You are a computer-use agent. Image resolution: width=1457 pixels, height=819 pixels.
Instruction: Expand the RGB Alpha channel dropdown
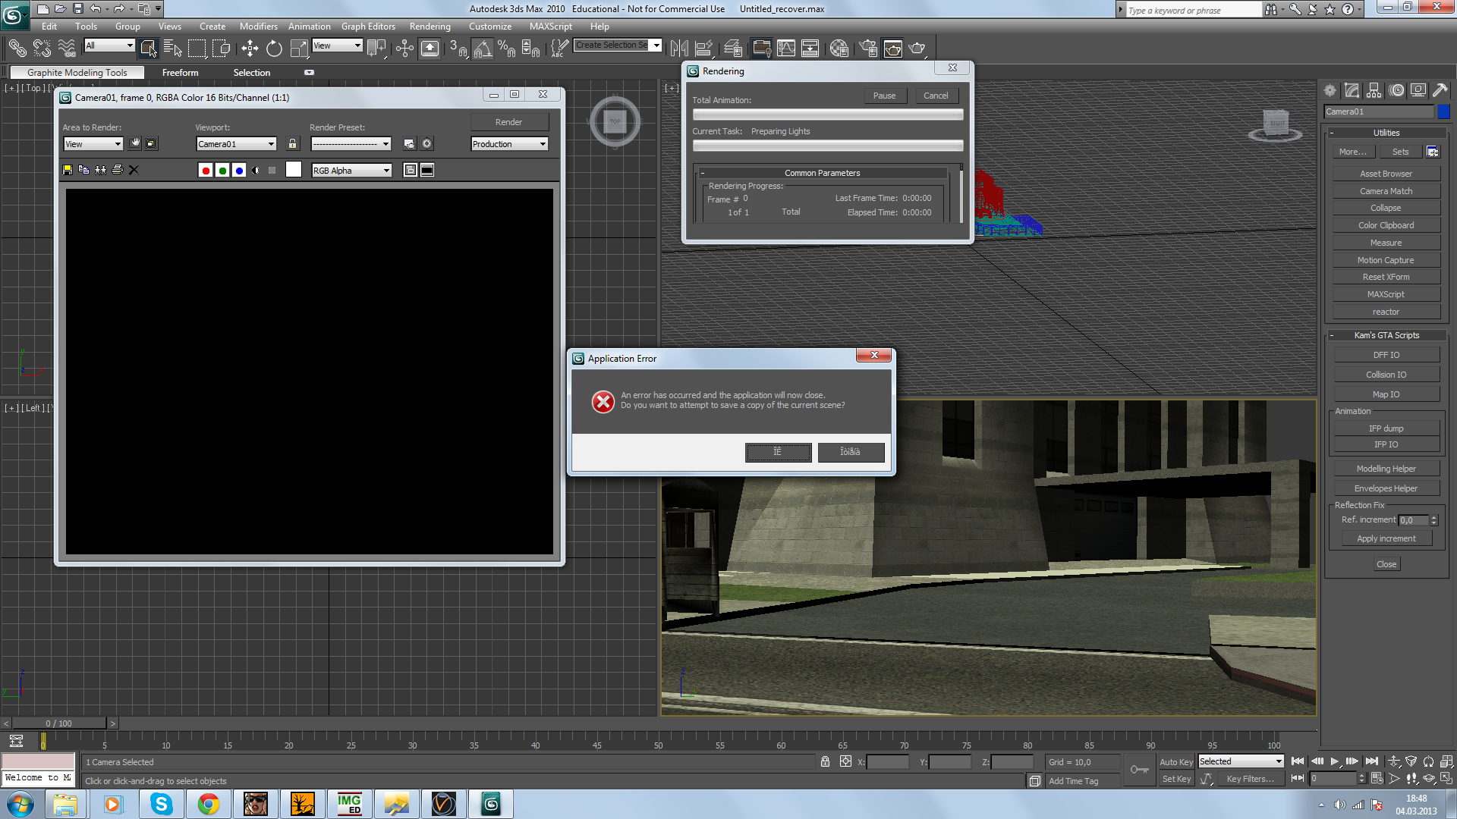pos(351,171)
